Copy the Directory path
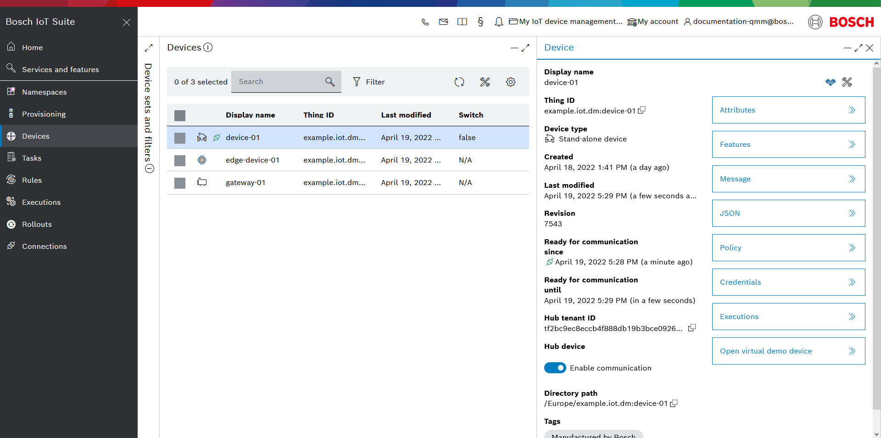881x438 pixels. pyautogui.click(x=674, y=403)
